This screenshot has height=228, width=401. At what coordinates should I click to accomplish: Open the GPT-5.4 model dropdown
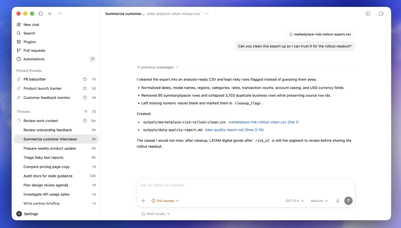point(295,201)
